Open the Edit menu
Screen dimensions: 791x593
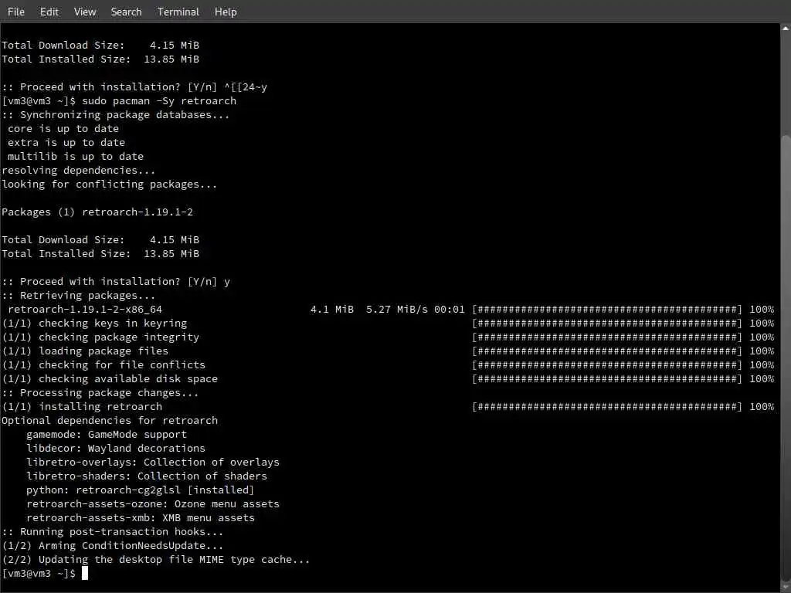click(x=49, y=12)
